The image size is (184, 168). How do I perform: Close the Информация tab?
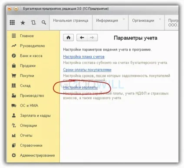pos(124,19)
